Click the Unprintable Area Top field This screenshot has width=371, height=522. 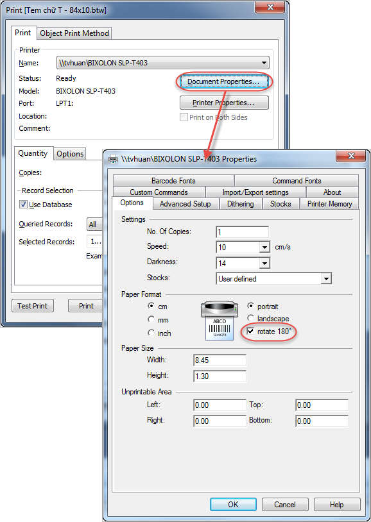[322, 405]
